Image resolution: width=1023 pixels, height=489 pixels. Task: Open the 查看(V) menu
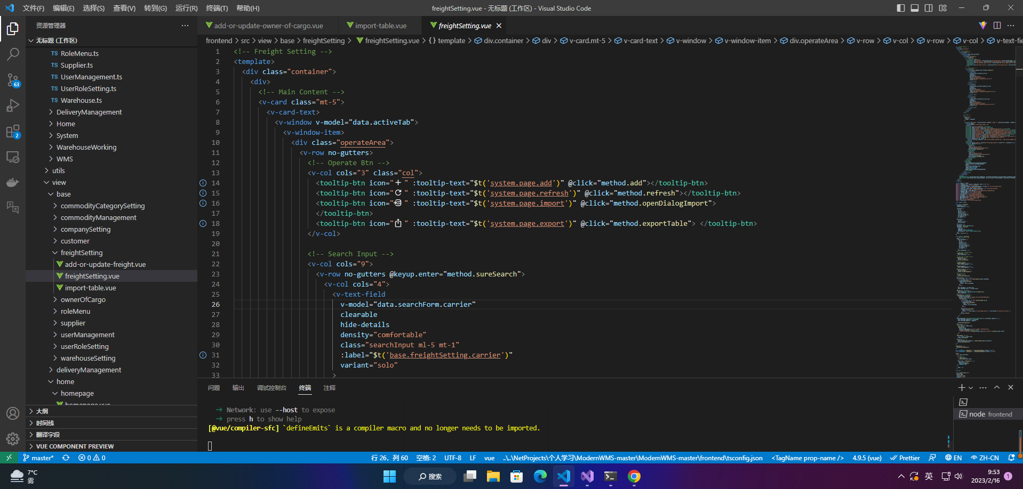(x=124, y=8)
